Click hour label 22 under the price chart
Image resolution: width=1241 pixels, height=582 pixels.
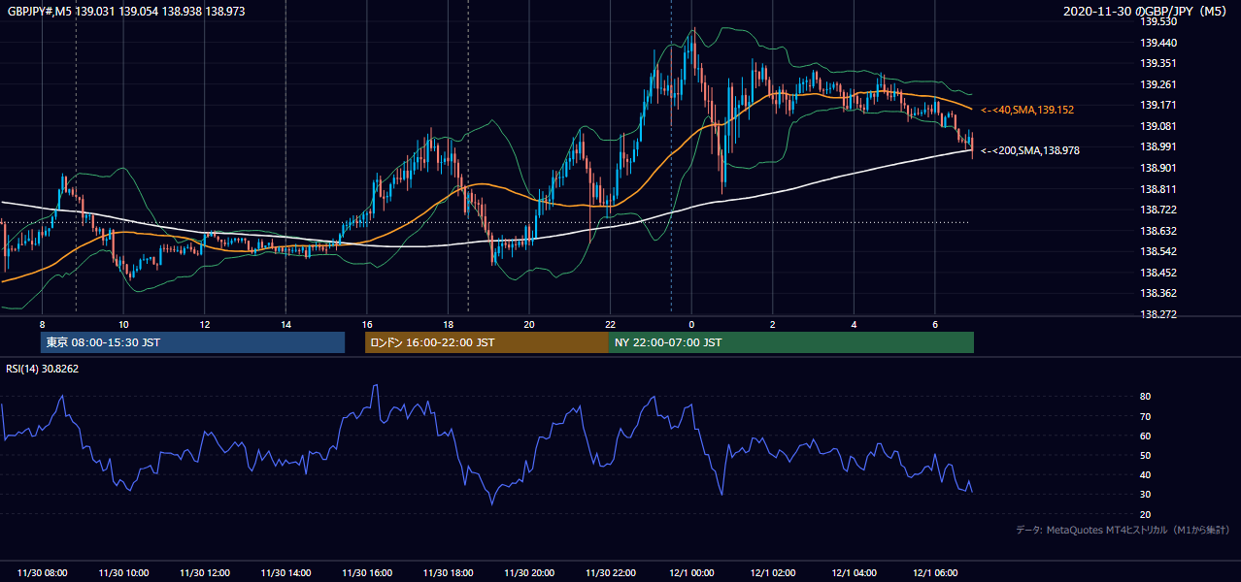pos(611,324)
